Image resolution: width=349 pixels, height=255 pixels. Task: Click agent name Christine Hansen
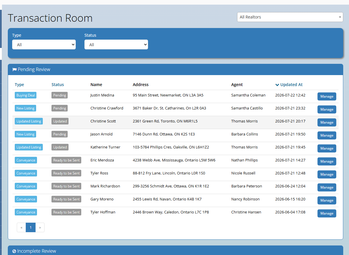[x=246, y=212]
